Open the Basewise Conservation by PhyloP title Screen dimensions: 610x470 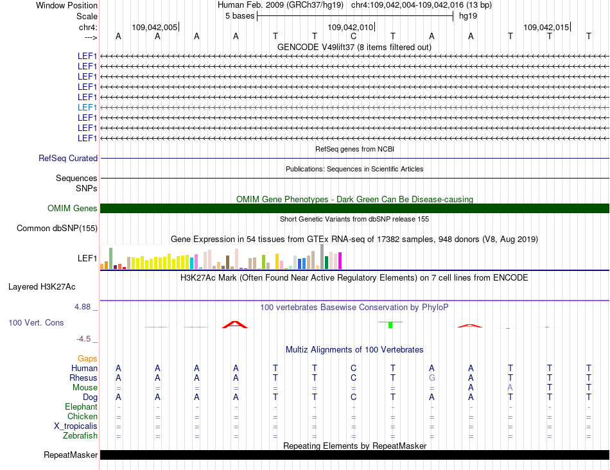click(354, 308)
